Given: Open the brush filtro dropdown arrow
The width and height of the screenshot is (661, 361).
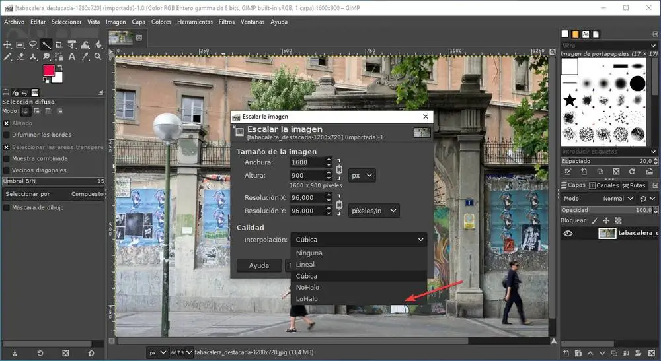Looking at the screenshot, I should tap(654, 46).
